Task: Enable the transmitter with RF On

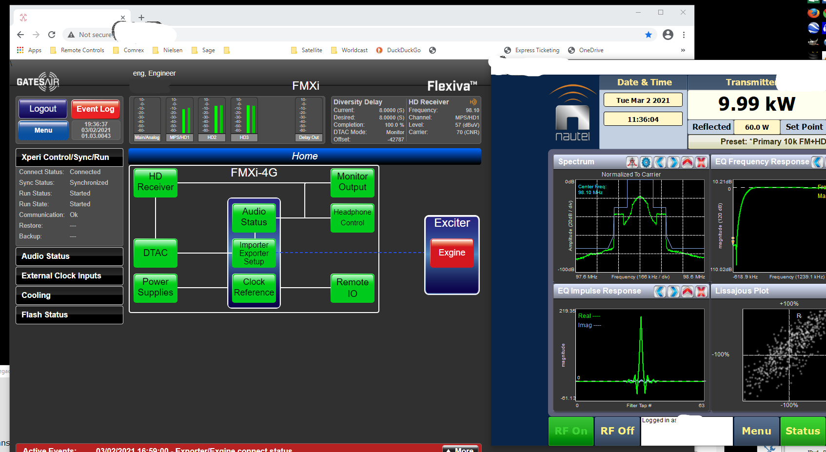Action: [570, 431]
